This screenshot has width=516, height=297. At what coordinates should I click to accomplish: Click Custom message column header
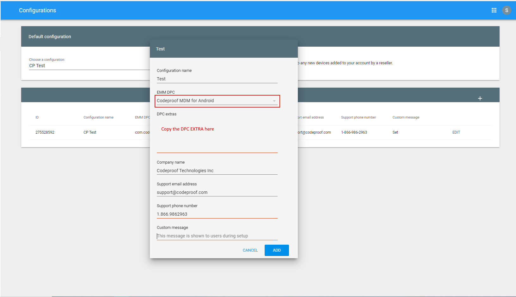pyautogui.click(x=406, y=117)
